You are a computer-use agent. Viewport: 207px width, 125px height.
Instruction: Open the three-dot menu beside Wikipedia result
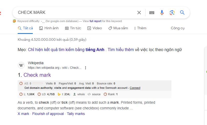[86, 68]
